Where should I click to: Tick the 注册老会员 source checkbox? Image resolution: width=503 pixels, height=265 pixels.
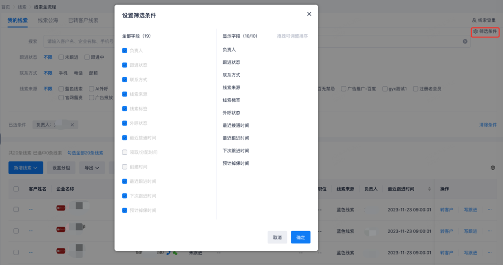point(416,89)
